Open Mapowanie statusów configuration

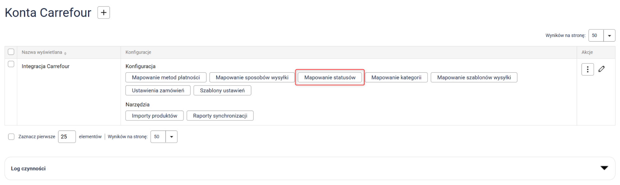tap(330, 78)
